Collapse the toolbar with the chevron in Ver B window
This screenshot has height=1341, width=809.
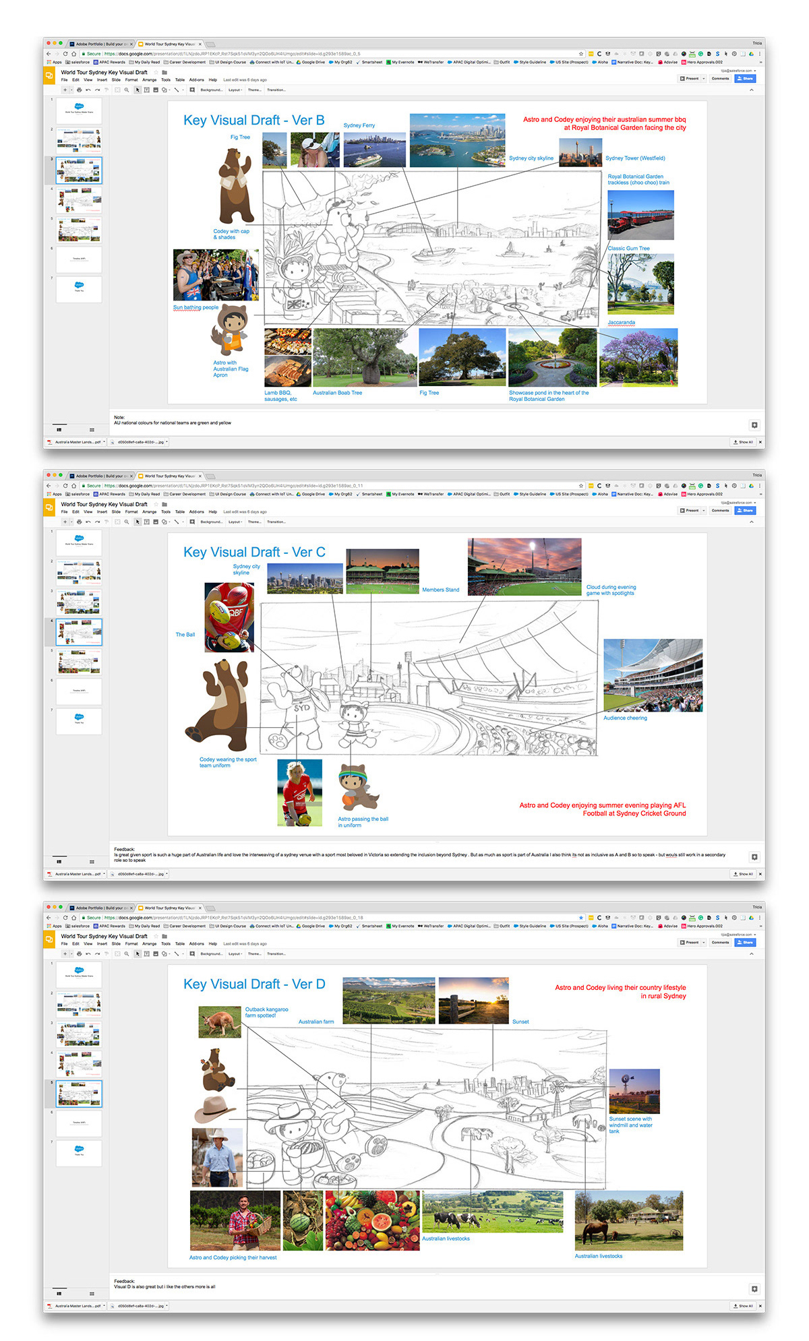click(x=752, y=90)
